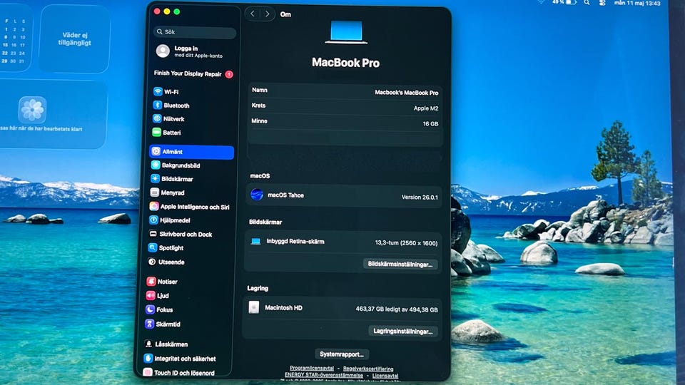Open Programlicensavtal link

[x=312, y=368]
